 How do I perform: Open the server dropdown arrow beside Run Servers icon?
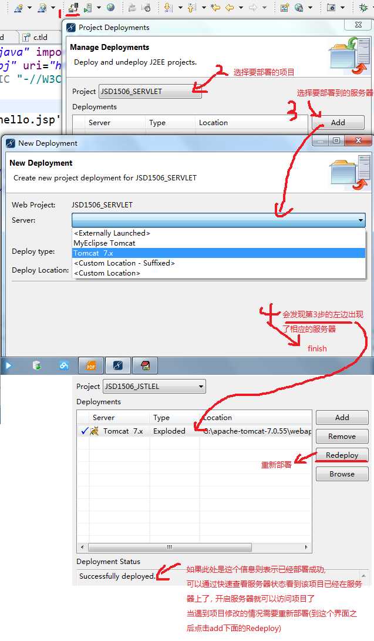pyautogui.click(x=99, y=8)
